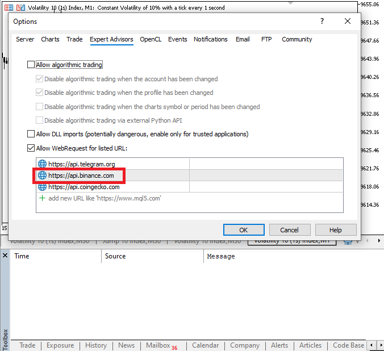Click the Help button
This screenshot has height=351, width=384.
336,230
